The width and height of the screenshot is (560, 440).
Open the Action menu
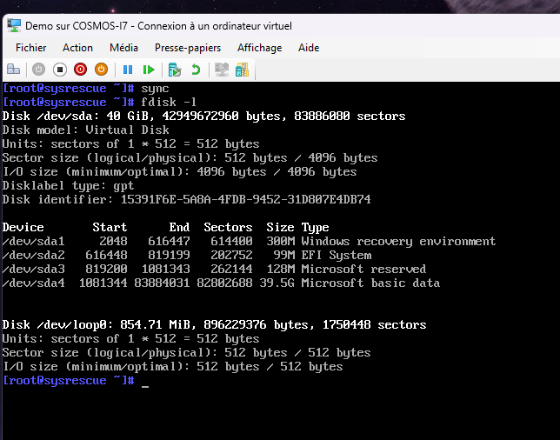(x=77, y=48)
